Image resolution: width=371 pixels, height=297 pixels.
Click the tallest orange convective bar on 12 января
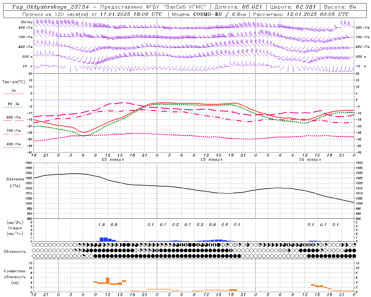108,281
